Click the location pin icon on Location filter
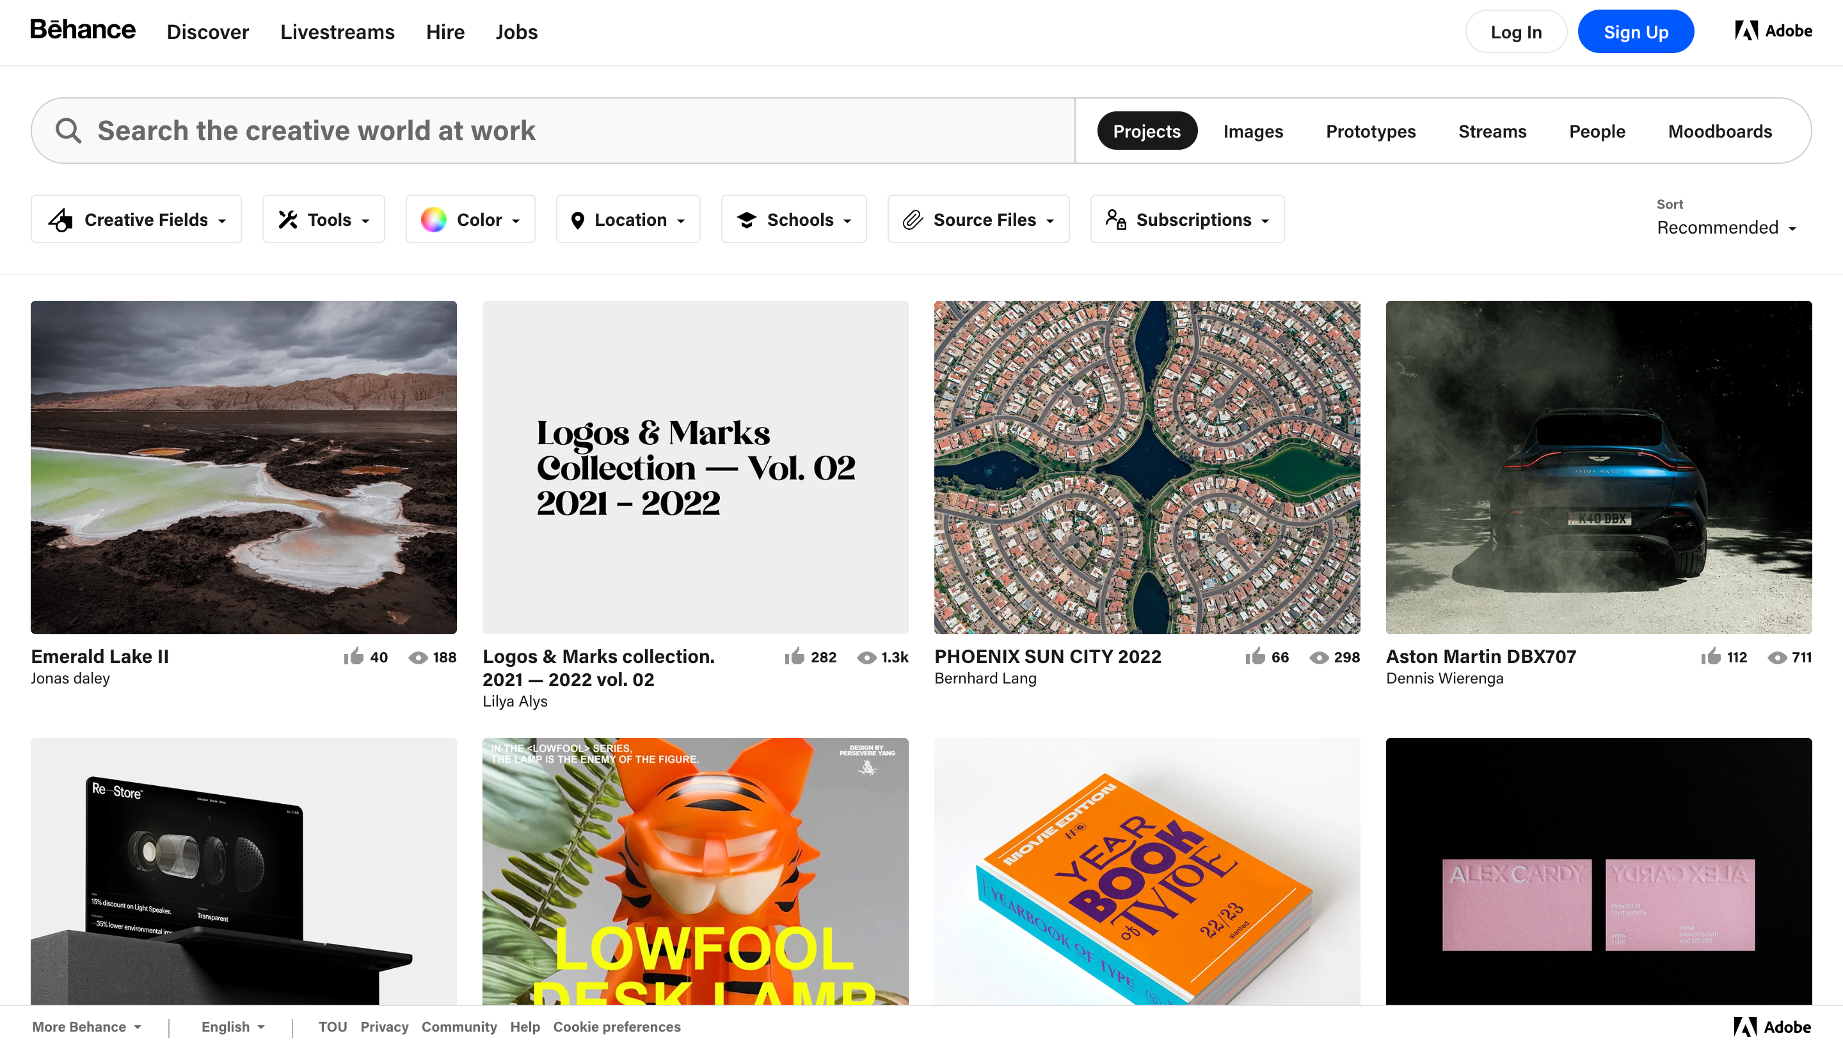The width and height of the screenshot is (1843, 1047). [x=578, y=220]
